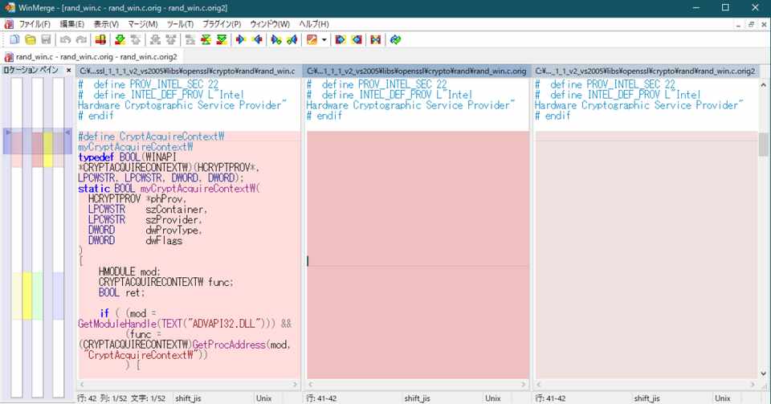771x404 pixels.
Task: Go to last difference
Action: pyautogui.click(x=222, y=40)
